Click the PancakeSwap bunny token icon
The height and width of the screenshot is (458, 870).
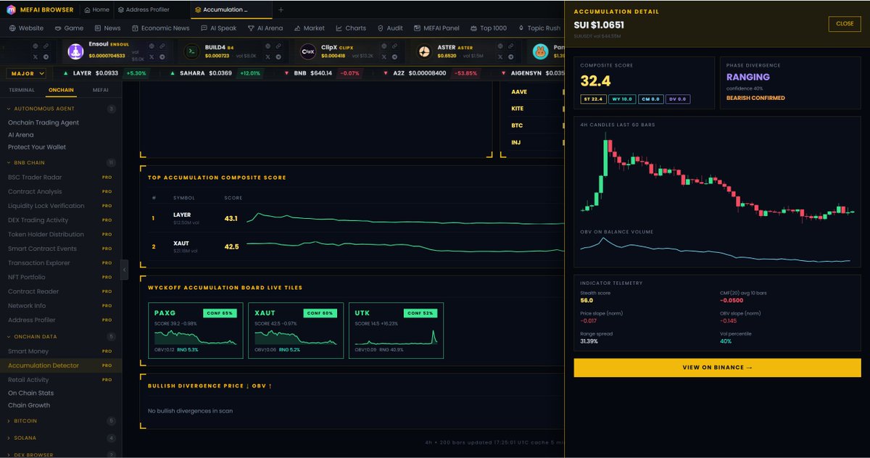pos(541,51)
